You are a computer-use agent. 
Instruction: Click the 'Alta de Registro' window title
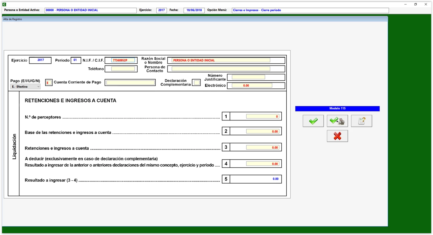pyautogui.click(x=13, y=19)
